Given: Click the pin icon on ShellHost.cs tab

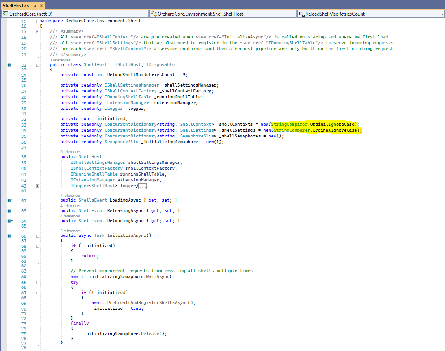Looking at the screenshot, I should click(x=34, y=6).
